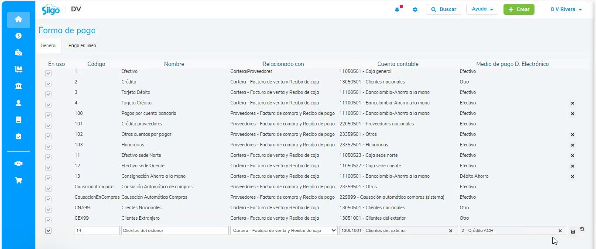Toggle En uso checkbox for code 1 Efectivo
Viewport: 596px width, 249px height.
click(x=48, y=73)
